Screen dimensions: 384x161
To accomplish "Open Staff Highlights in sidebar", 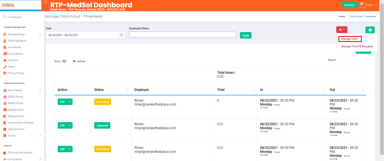I will (x=17, y=41).
